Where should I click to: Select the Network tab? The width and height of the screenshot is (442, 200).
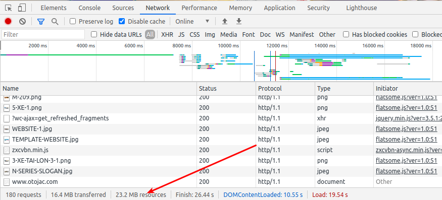pos(158,8)
